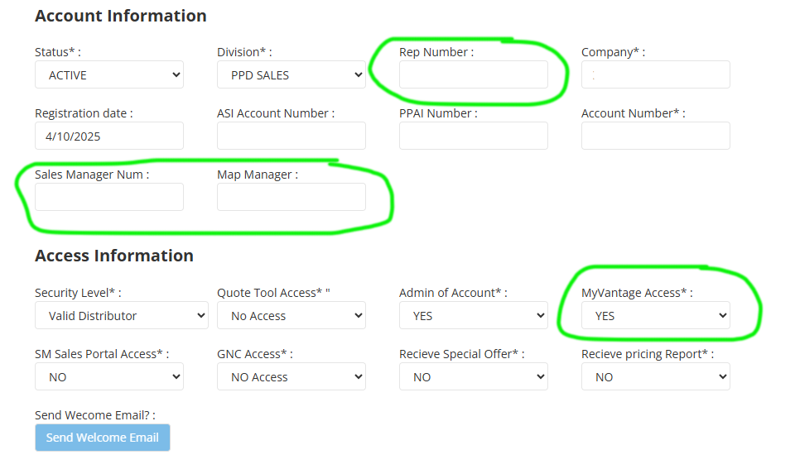Open the Recieve Special Offer dropdown
This screenshot has height=469, width=795.
point(473,376)
